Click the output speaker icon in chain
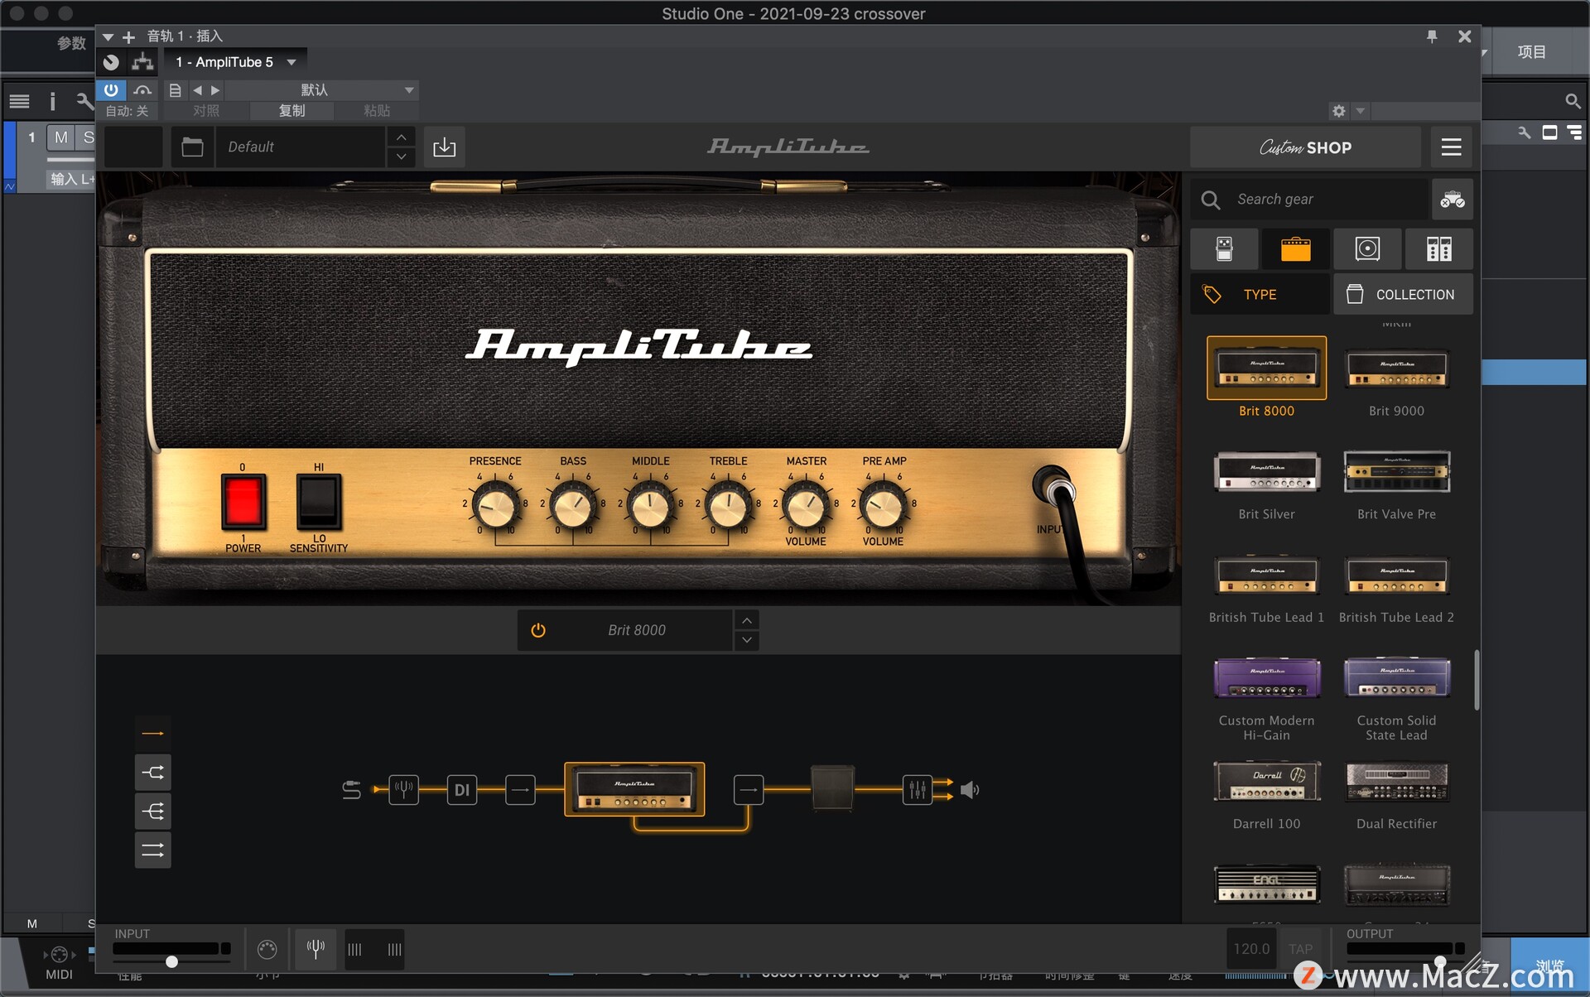The height and width of the screenshot is (997, 1590). click(970, 790)
